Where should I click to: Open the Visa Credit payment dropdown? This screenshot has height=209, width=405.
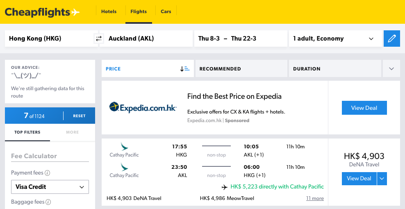(x=50, y=187)
